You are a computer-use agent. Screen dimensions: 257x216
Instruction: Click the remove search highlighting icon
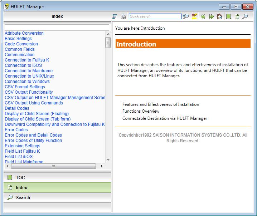tap(194, 16)
